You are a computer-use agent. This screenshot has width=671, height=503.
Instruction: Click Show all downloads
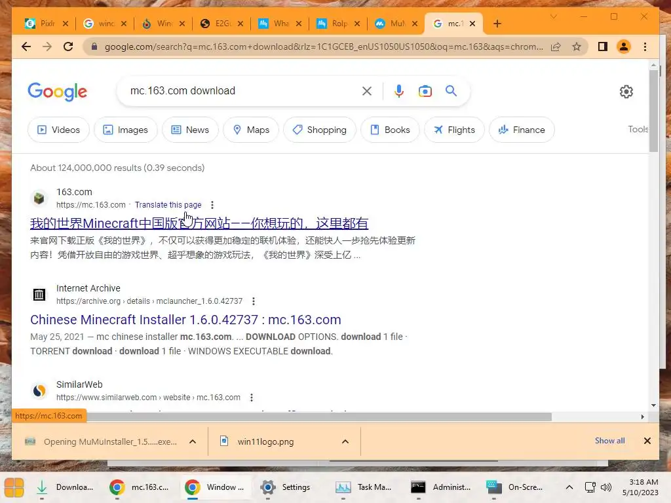[x=610, y=441]
